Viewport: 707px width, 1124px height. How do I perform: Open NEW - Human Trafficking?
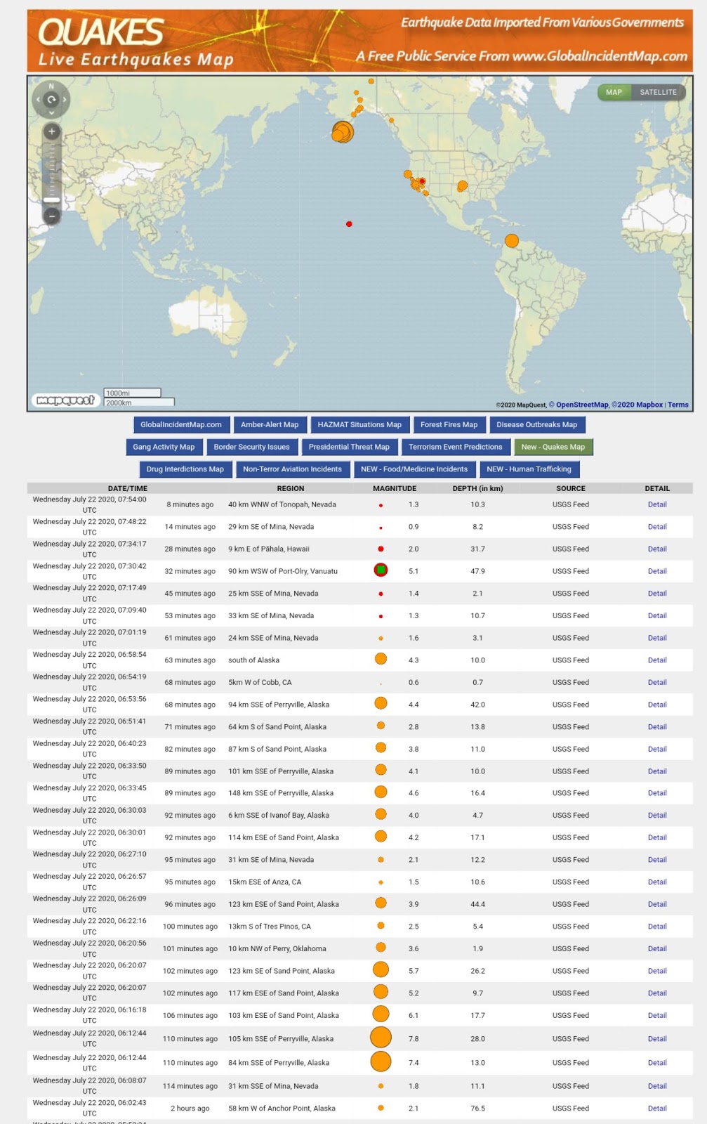coord(529,469)
